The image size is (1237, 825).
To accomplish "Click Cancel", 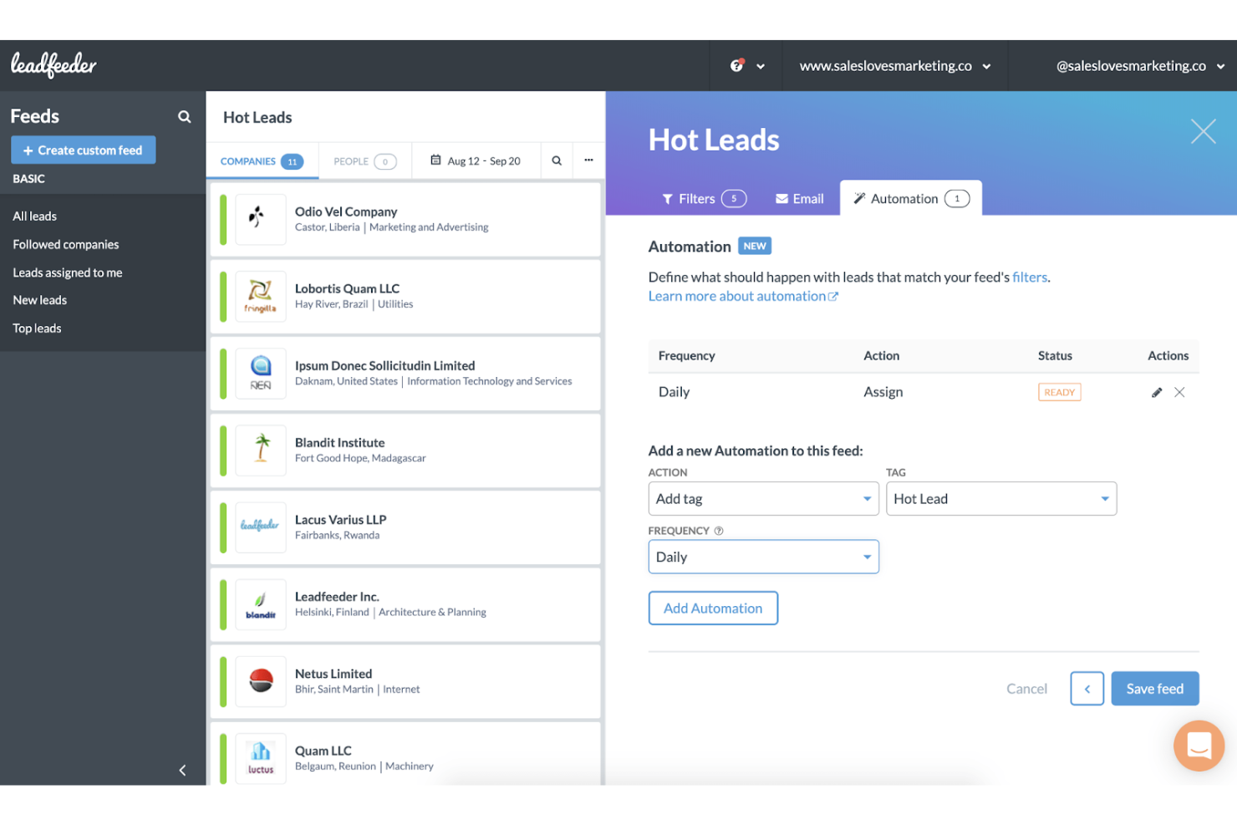I will click(x=1026, y=689).
